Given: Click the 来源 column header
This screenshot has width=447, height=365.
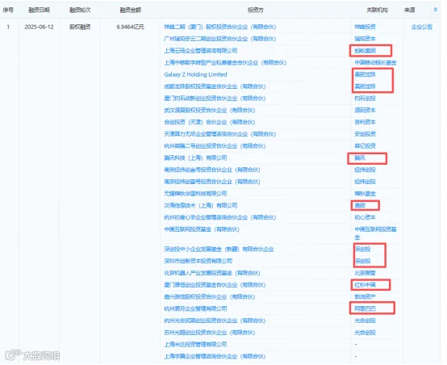Looking at the screenshot, I should [x=409, y=10].
